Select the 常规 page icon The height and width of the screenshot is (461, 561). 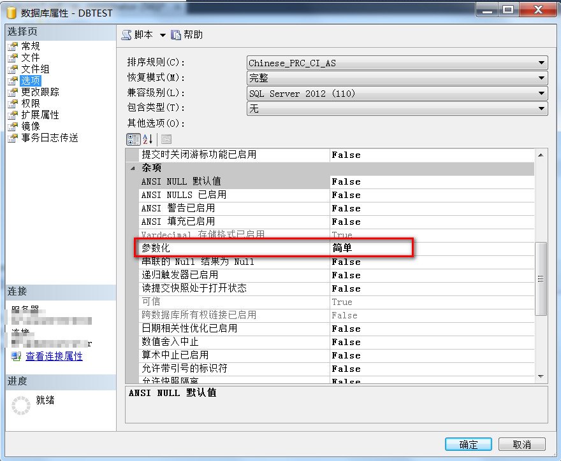[x=13, y=46]
